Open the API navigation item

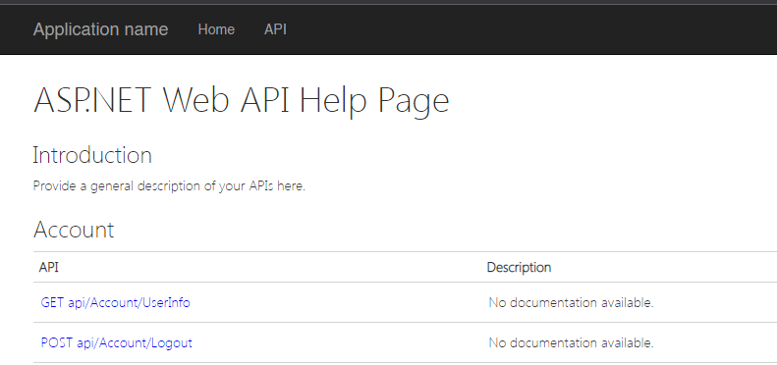click(x=275, y=29)
